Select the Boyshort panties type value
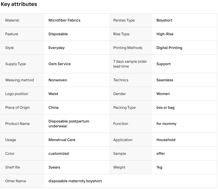Image resolution: width=218 pixels, height=189 pixels. [164, 20]
